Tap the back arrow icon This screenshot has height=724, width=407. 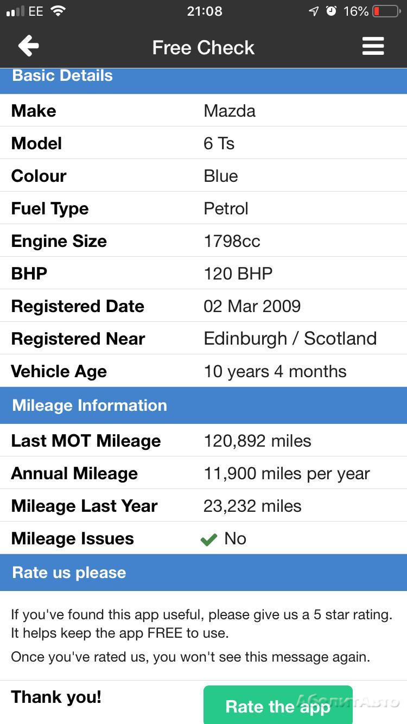coord(28,46)
